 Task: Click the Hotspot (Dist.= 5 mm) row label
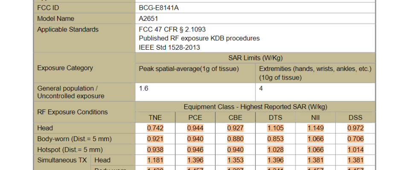coord(70,150)
